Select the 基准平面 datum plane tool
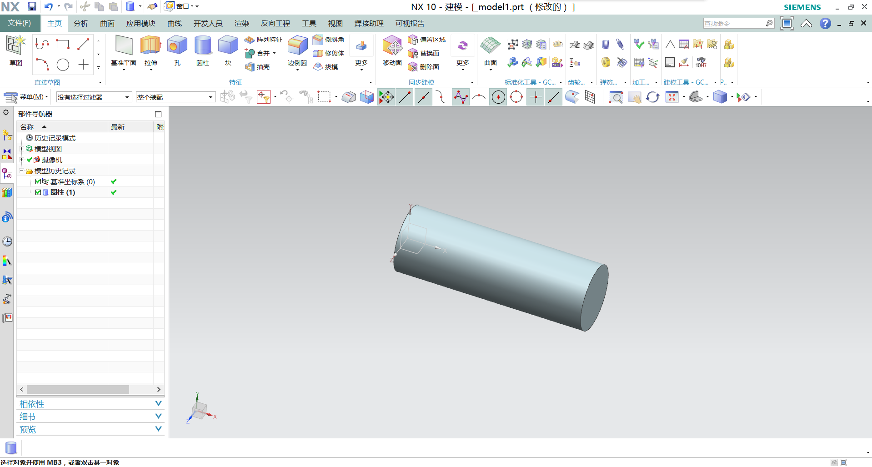The height and width of the screenshot is (467, 872). coord(124,50)
